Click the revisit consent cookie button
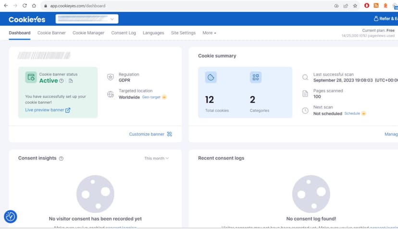398x229 pixels. click(x=11, y=217)
